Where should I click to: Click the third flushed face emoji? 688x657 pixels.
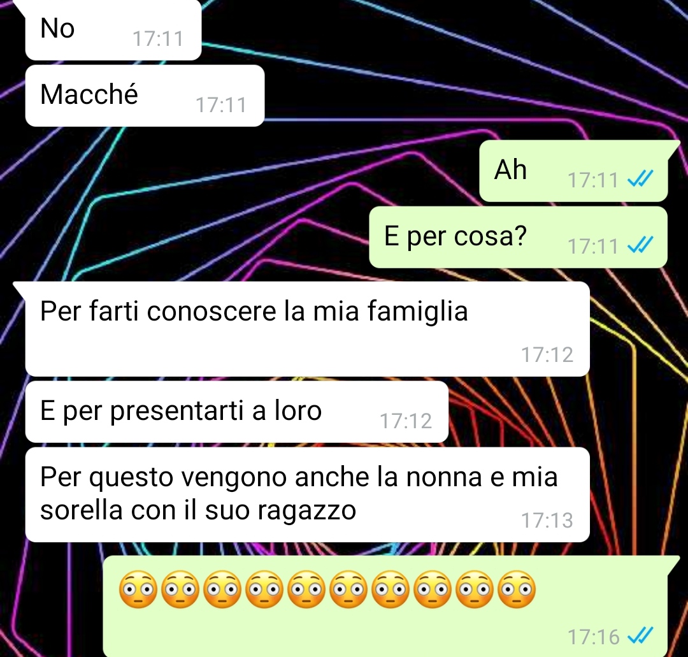click(x=222, y=589)
